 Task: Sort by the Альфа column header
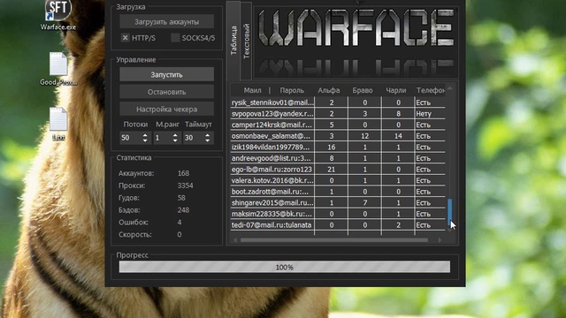pyautogui.click(x=329, y=90)
